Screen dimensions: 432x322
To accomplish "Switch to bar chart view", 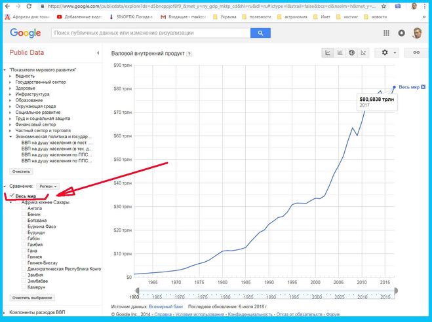I will coord(340,53).
